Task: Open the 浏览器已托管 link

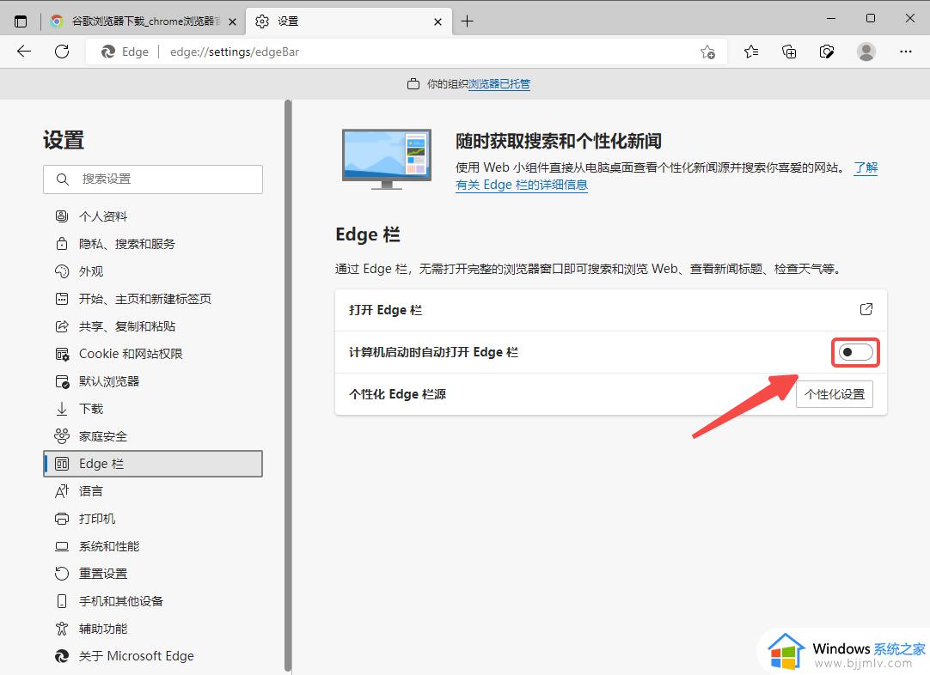Action: pyautogui.click(x=499, y=84)
